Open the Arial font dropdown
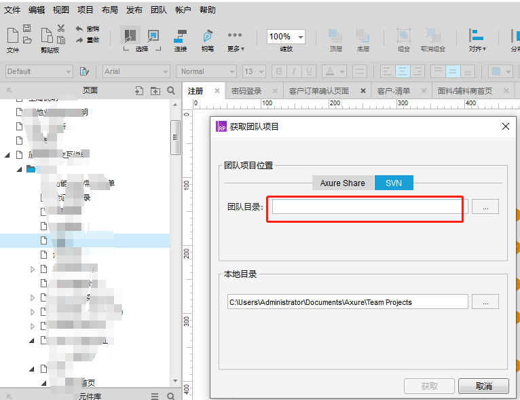The image size is (520, 400). point(136,71)
